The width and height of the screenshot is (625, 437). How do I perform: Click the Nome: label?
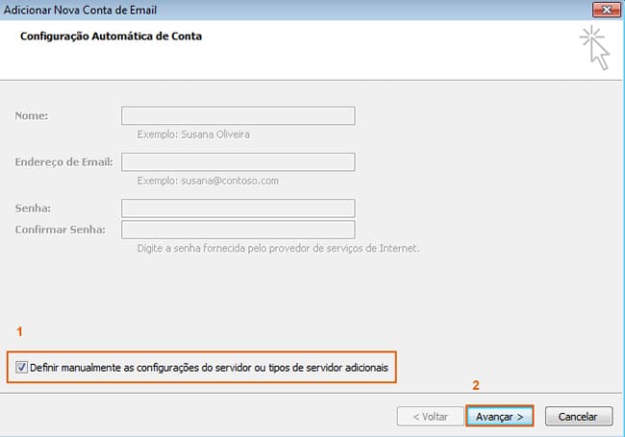point(32,116)
